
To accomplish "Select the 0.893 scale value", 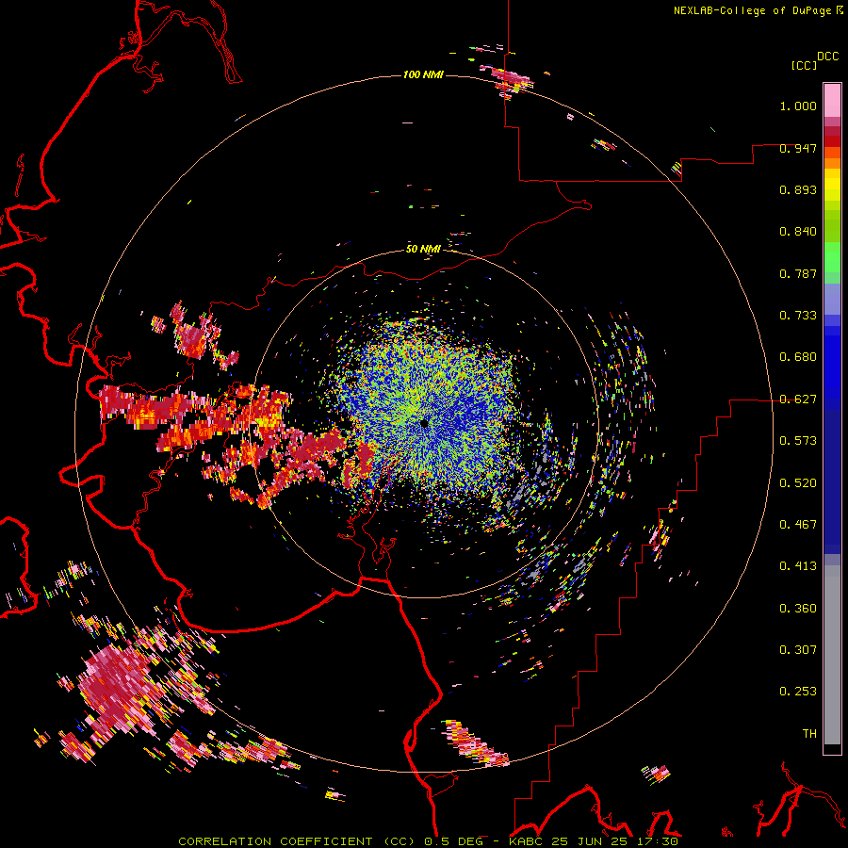I will pyautogui.click(x=798, y=189).
